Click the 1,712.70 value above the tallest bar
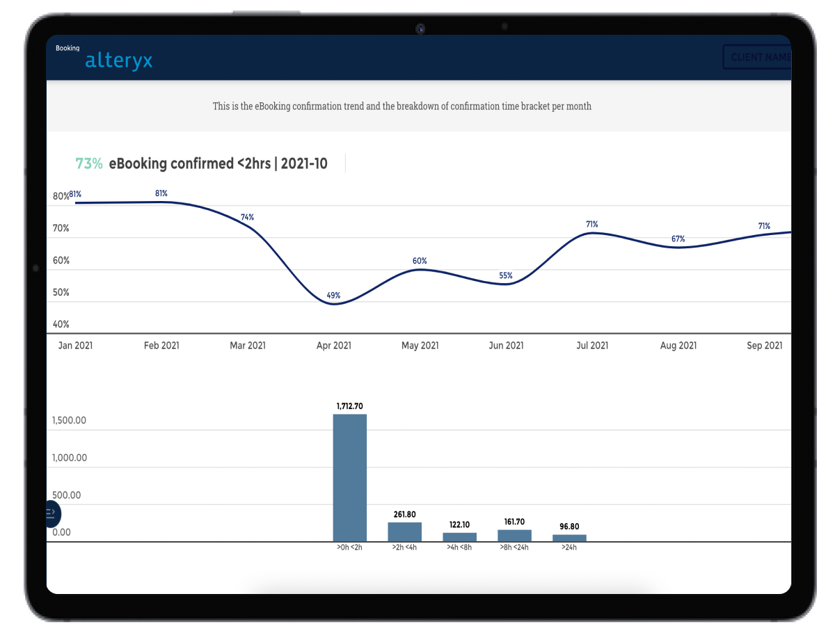This screenshot has width=835, height=626. [x=350, y=406]
